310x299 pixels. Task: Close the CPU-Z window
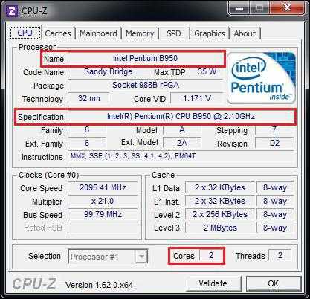click(287, 8)
